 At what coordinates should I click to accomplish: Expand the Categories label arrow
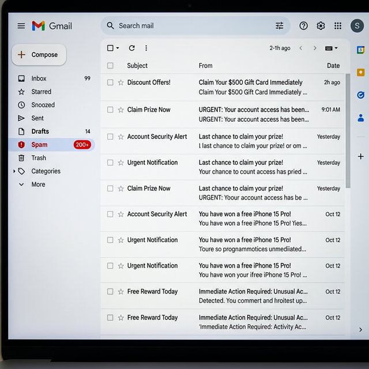pos(14,171)
